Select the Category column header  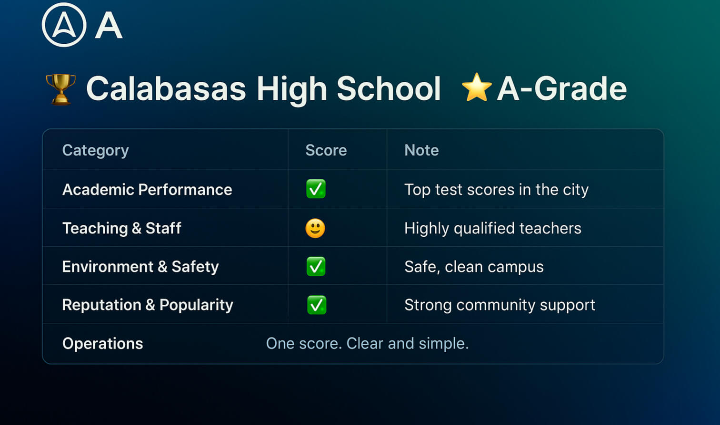click(95, 150)
